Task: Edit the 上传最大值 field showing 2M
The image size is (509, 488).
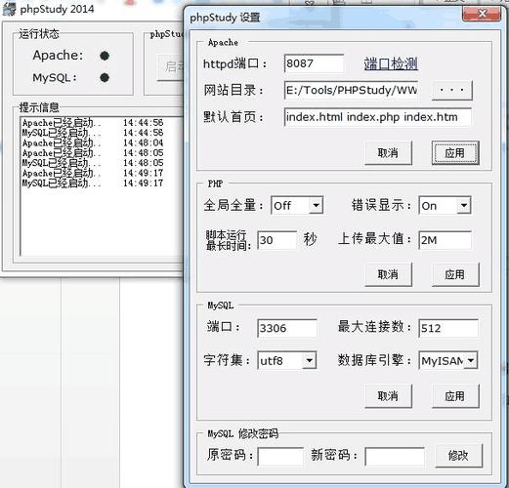Action: [x=445, y=240]
